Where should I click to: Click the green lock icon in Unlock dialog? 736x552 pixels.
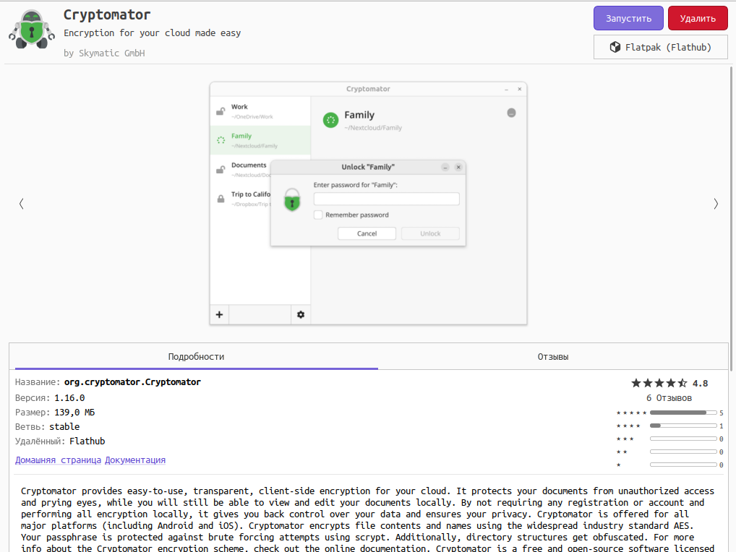coord(292,200)
